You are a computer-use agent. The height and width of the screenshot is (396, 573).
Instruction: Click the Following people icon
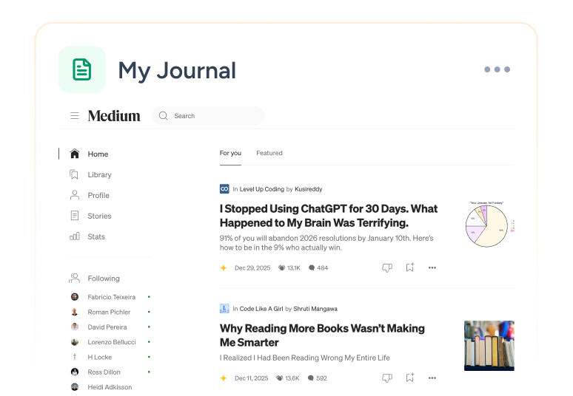75,278
